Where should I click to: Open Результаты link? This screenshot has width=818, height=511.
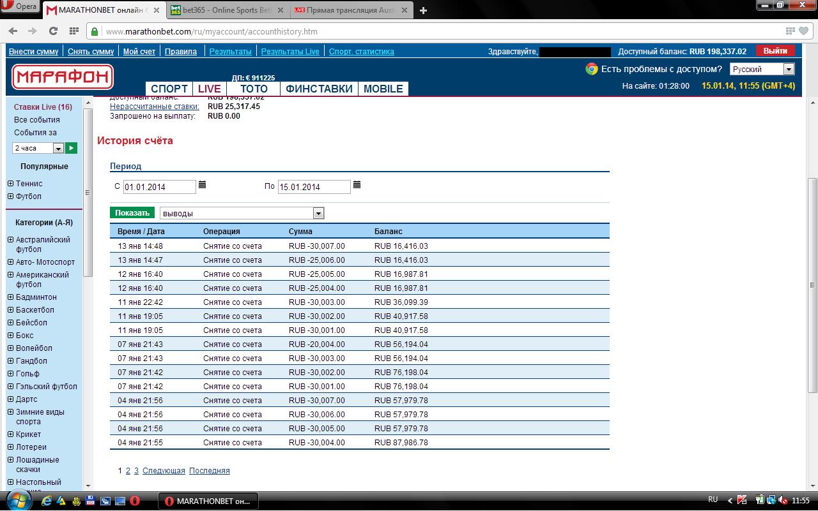click(231, 52)
